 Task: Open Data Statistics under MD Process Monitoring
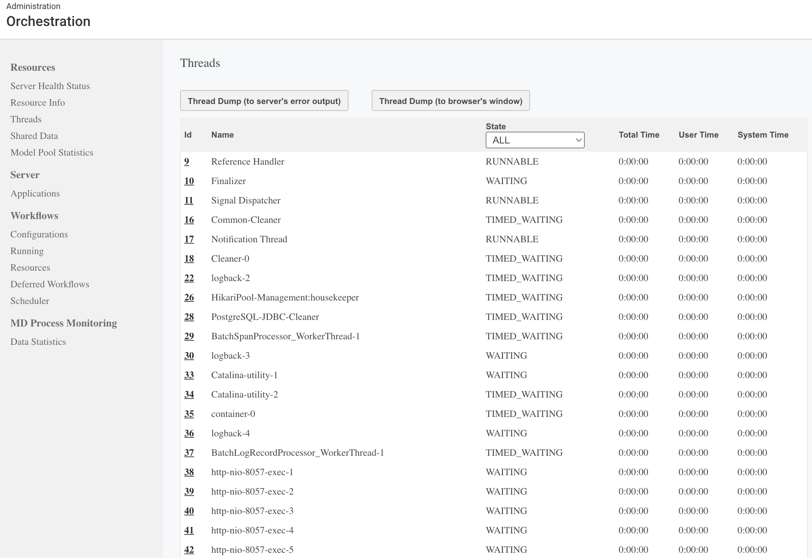click(x=38, y=342)
